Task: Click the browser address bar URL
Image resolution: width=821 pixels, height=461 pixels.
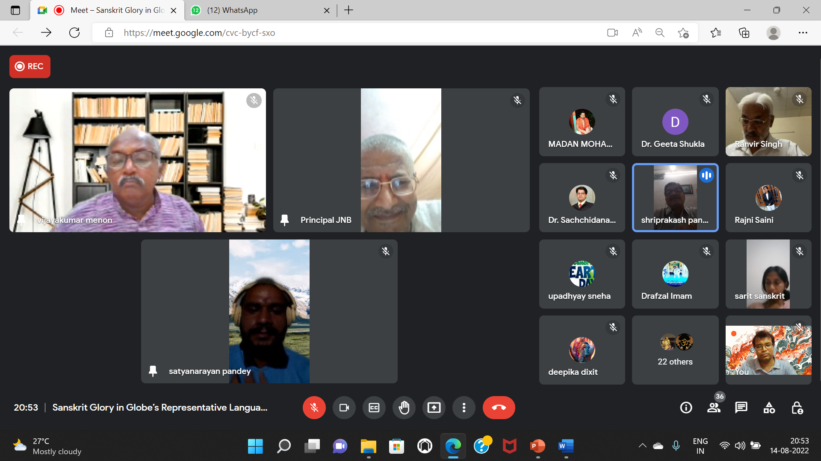Action: [x=199, y=33]
